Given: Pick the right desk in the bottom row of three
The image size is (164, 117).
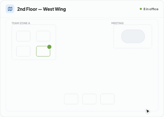Looking at the screenshot, I should click(107, 99).
